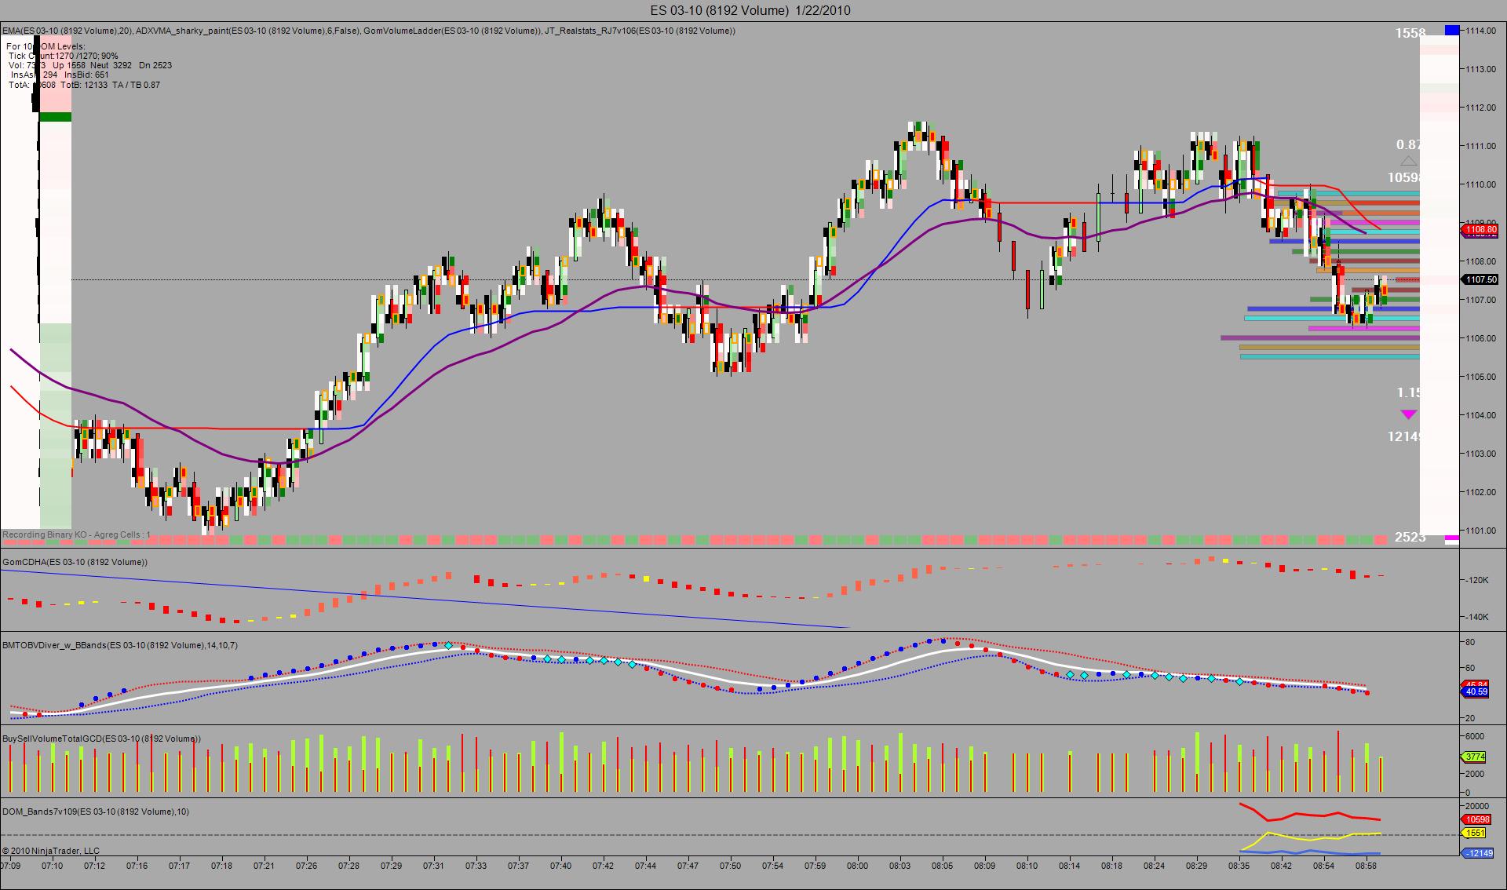Viewport: 1507px width, 890px height.
Task: Click the 1114.00 price axis label
Action: pyautogui.click(x=1480, y=31)
